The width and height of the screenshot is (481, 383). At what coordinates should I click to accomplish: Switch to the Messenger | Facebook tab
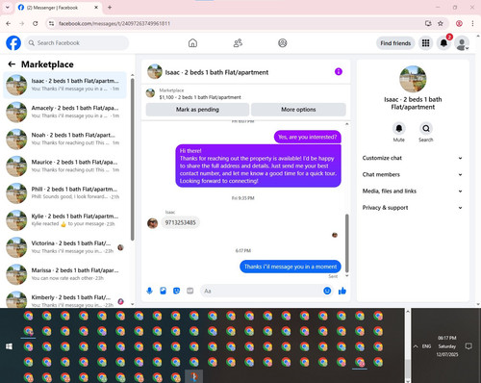point(58,8)
